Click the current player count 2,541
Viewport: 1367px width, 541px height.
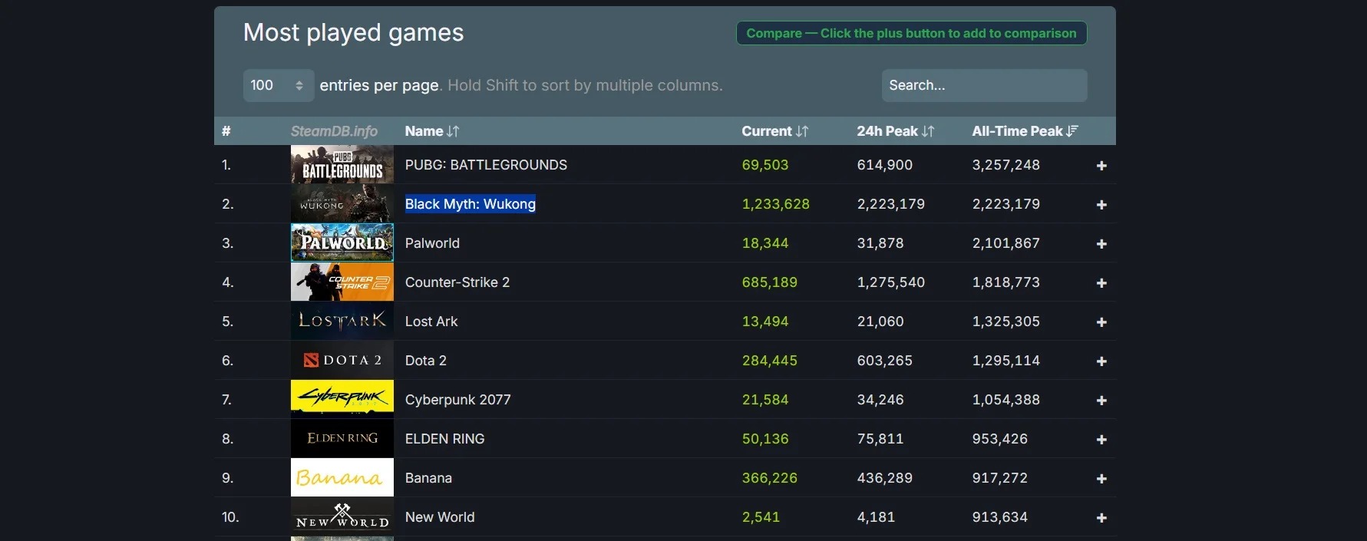(x=761, y=517)
